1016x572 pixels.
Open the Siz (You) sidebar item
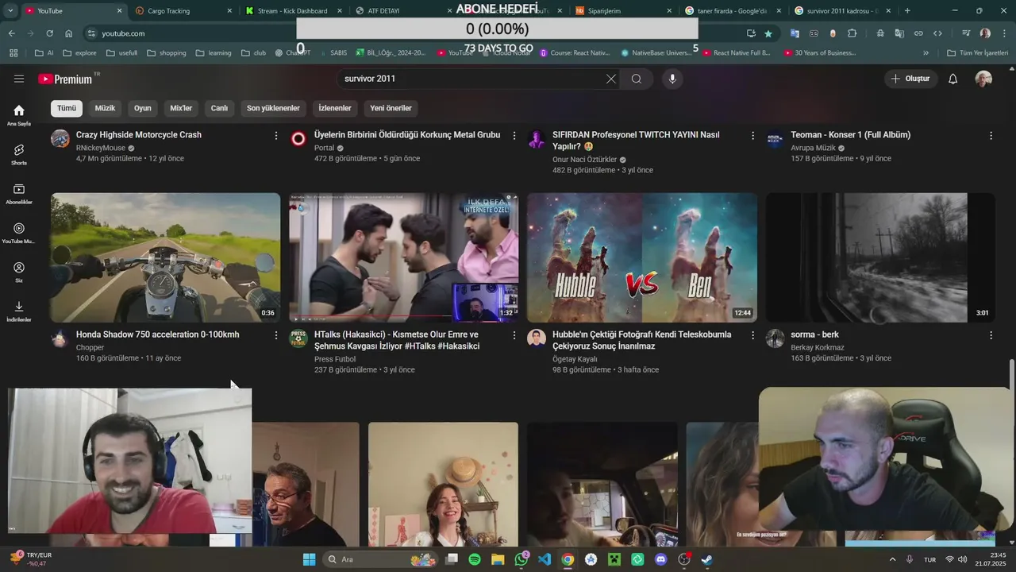pyautogui.click(x=19, y=272)
